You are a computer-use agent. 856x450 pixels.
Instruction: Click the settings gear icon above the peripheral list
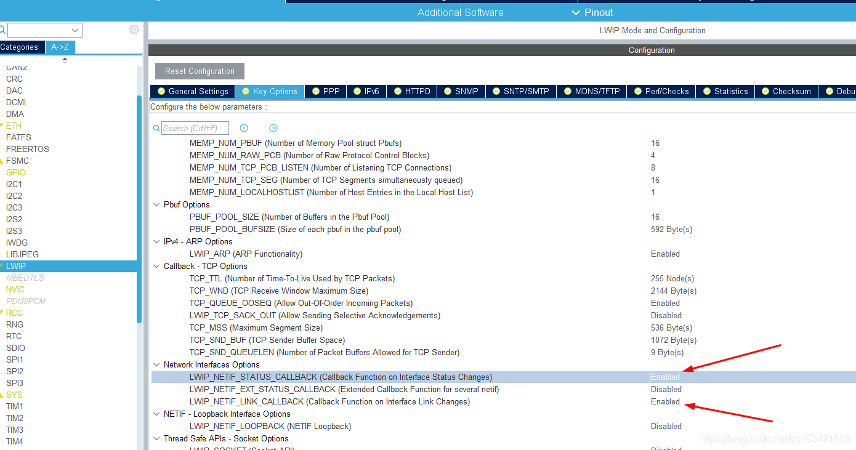point(134,29)
